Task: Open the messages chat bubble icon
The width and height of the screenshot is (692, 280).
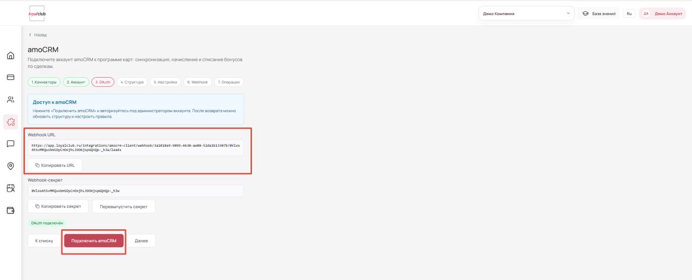Action: pos(10,144)
